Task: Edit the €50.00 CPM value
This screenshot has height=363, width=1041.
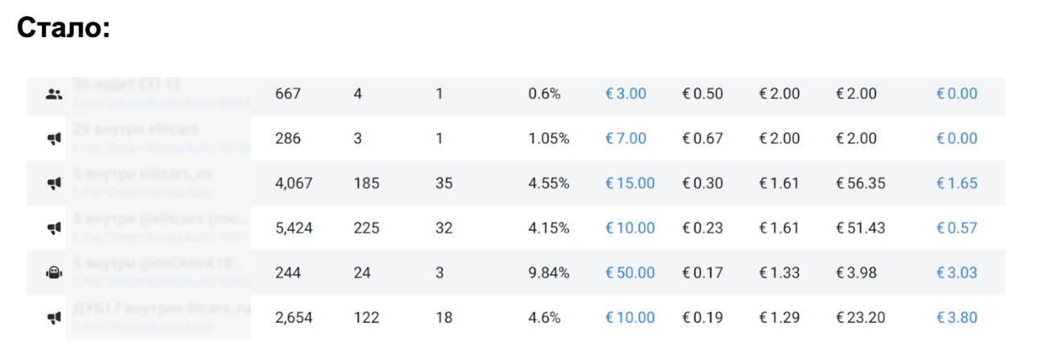Action: [630, 273]
